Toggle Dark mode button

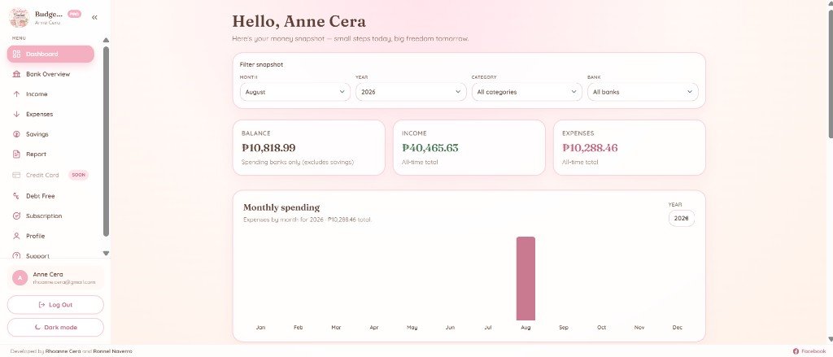pos(55,328)
